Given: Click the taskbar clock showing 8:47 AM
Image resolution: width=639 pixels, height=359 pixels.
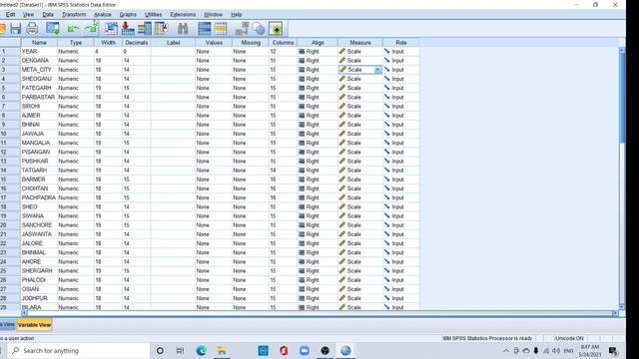Looking at the screenshot, I should tap(590, 350).
